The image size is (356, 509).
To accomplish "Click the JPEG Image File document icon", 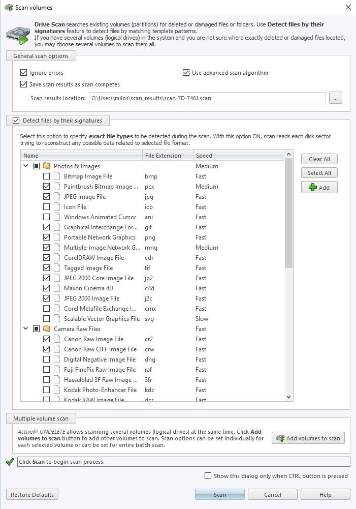I will (x=57, y=197).
